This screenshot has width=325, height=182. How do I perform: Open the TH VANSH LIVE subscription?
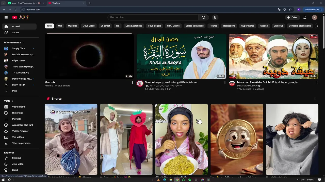click(19, 73)
